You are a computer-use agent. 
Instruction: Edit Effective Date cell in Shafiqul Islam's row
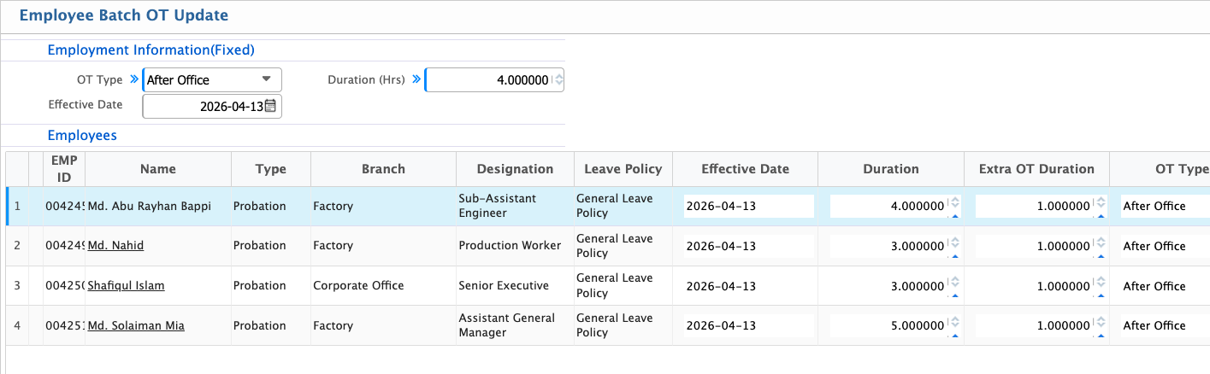[x=747, y=286]
